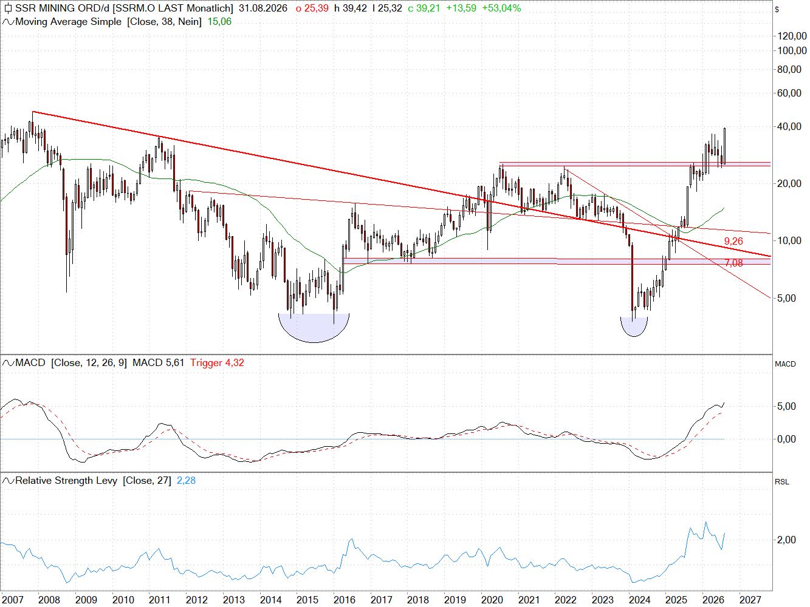
Task: Click the 5,00 label on the price axis
Action: pos(786,298)
